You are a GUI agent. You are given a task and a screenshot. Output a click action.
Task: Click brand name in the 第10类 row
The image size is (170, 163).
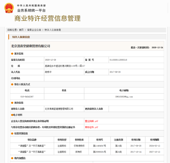click(x=32, y=146)
